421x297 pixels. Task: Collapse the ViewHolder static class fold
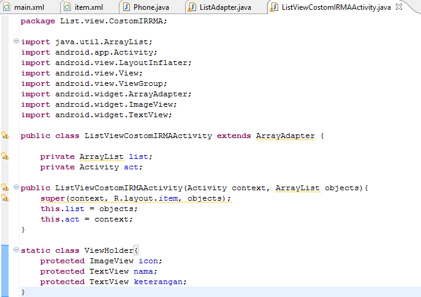click(x=16, y=250)
